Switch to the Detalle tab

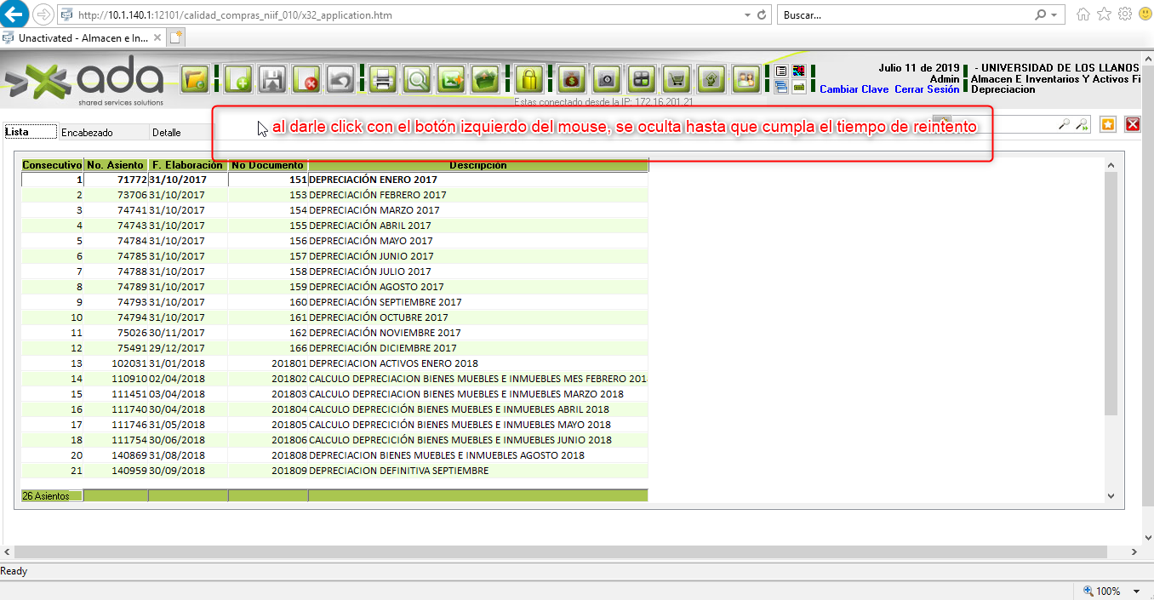[166, 133]
